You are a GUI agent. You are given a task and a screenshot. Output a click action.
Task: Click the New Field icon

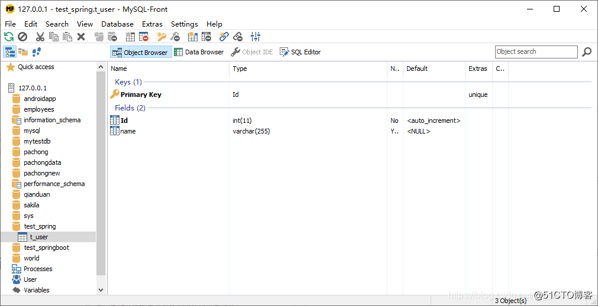click(193, 37)
